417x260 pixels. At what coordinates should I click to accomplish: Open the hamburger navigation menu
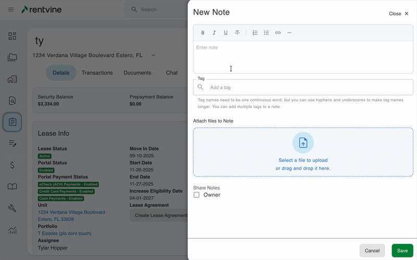[x=11, y=9]
